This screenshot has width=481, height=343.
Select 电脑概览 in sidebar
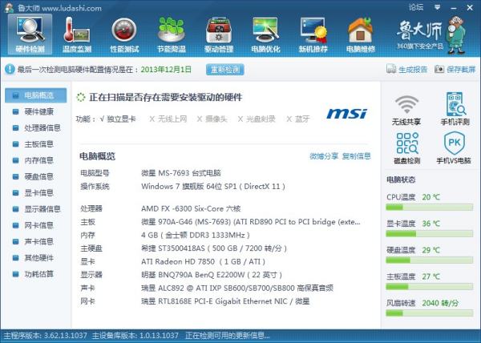tap(35, 95)
